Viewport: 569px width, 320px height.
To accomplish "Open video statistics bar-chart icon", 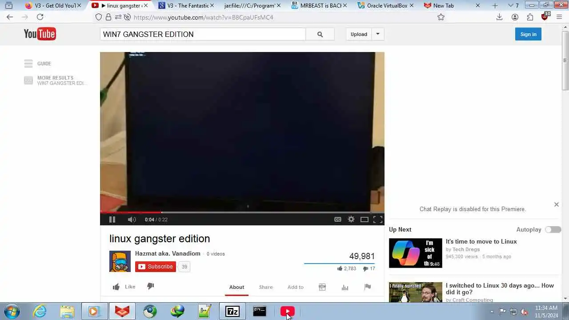I will (345, 287).
